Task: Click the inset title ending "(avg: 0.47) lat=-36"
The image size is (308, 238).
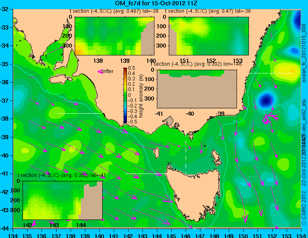Action: coord(208,11)
